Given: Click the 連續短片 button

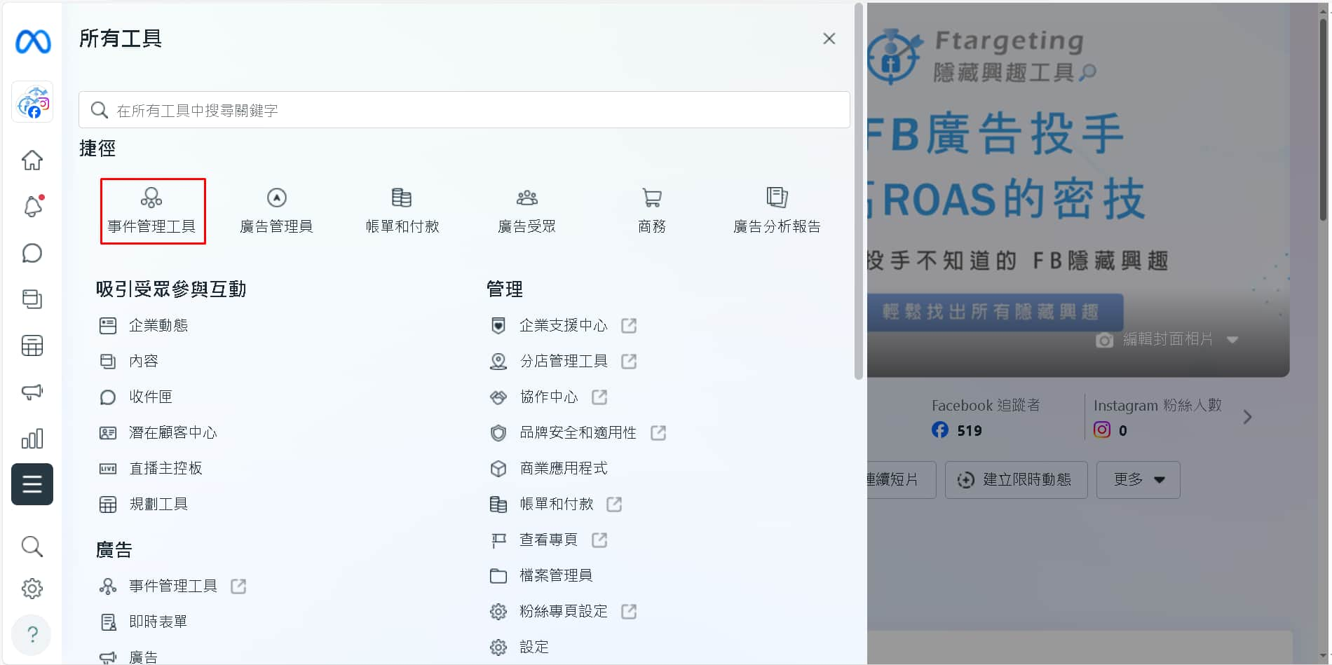Looking at the screenshot, I should [902, 480].
